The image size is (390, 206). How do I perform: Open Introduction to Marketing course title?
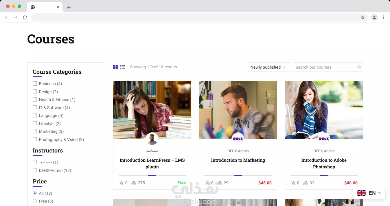click(x=238, y=160)
